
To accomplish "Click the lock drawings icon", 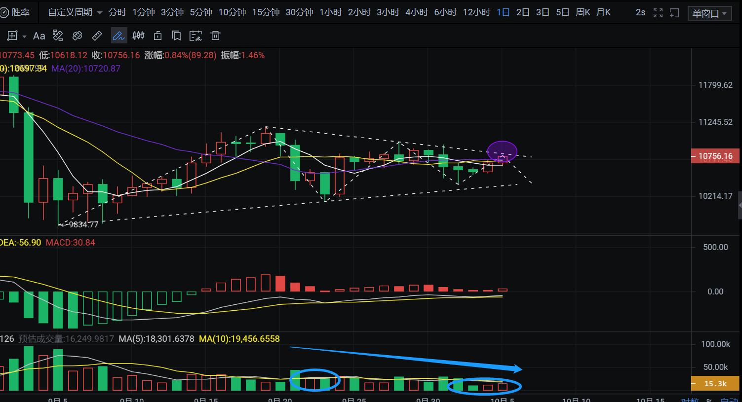I will click(158, 36).
